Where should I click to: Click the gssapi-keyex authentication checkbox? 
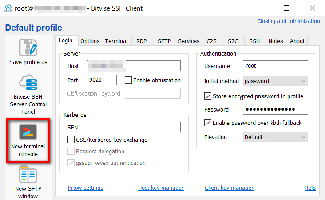71,163
